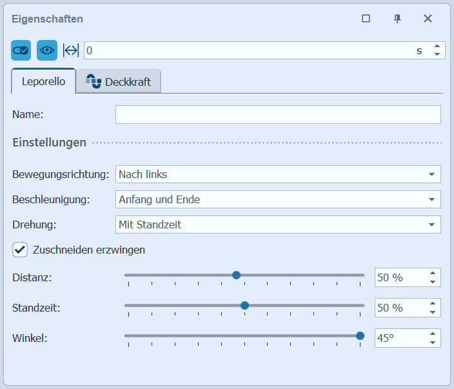Switch to the Leporello tab

point(43,82)
